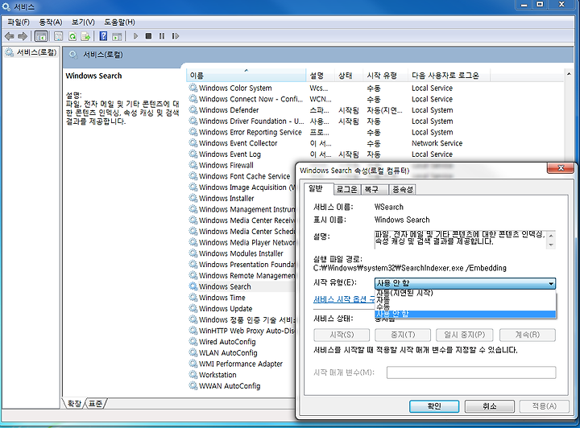Go back with the toolbar back arrow
Viewport: 580px width, 428px height.
9,36
